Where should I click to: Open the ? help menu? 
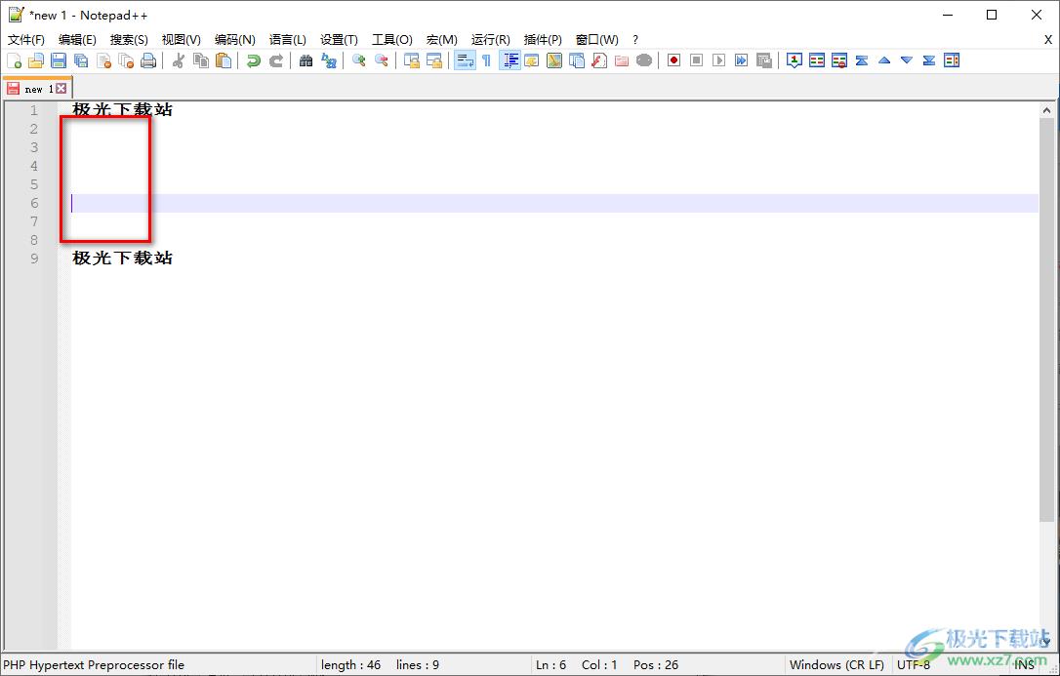635,40
